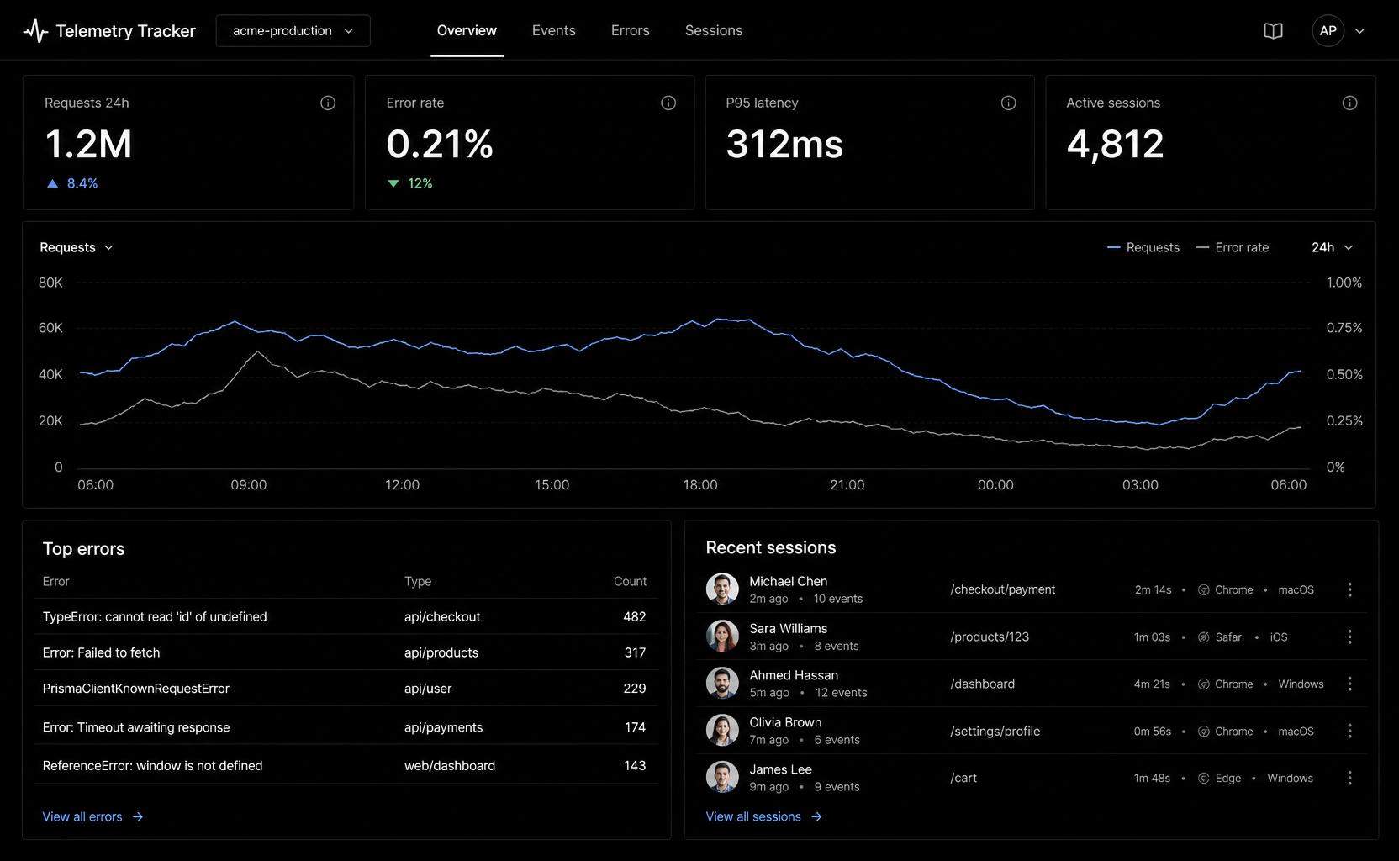Show info for P95 latency card
This screenshot has width=1399, height=861.
[x=1008, y=103]
